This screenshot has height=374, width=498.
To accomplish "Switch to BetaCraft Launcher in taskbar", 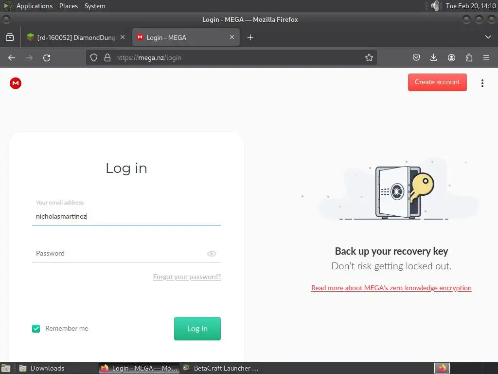I will click(221, 368).
